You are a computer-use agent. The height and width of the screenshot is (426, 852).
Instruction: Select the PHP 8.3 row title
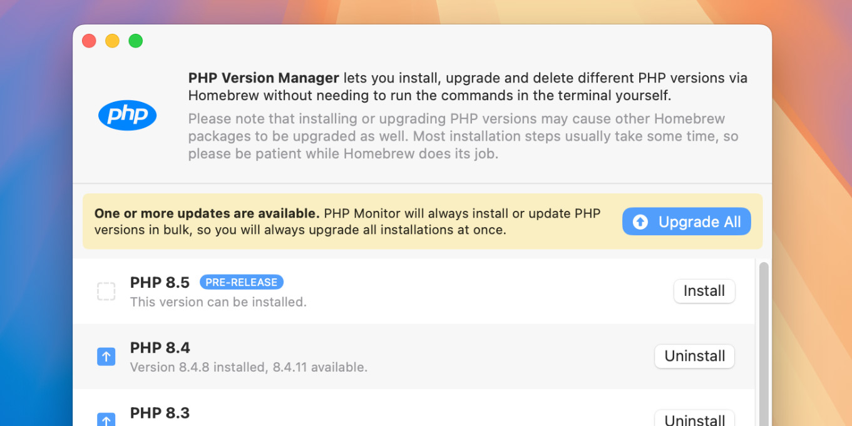coord(160,413)
